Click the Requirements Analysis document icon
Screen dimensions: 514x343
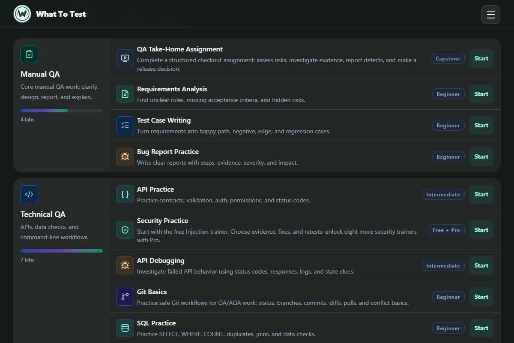(x=125, y=94)
